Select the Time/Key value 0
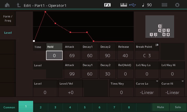The width and height of the screenshot is (187, 112). pyautogui.click(x=121, y=92)
